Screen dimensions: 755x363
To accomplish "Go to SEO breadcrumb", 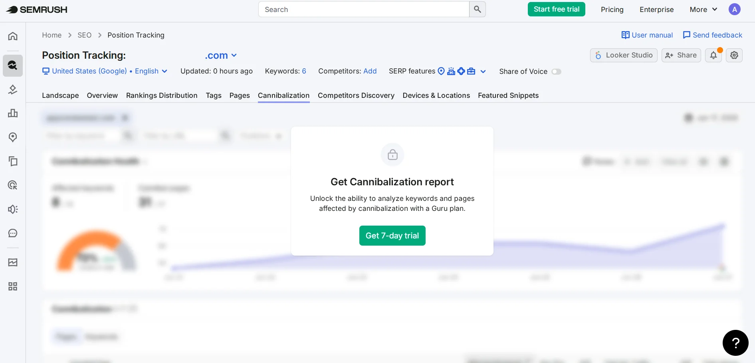I will 85,35.
